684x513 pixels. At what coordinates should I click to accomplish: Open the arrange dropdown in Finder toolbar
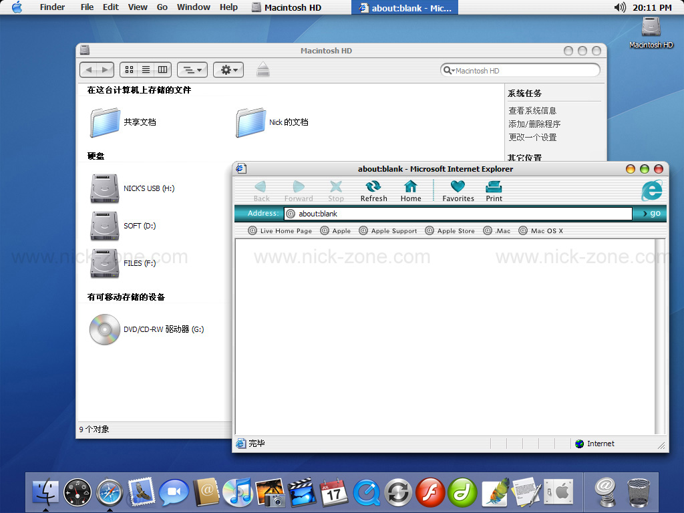point(192,69)
